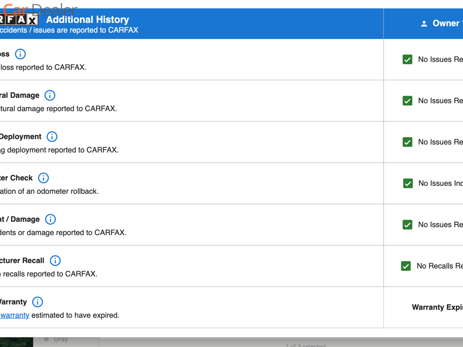This screenshot has height=347, width=463.
Task: Click Car Dealer logo text at top
Action: (x=40, y=10)
